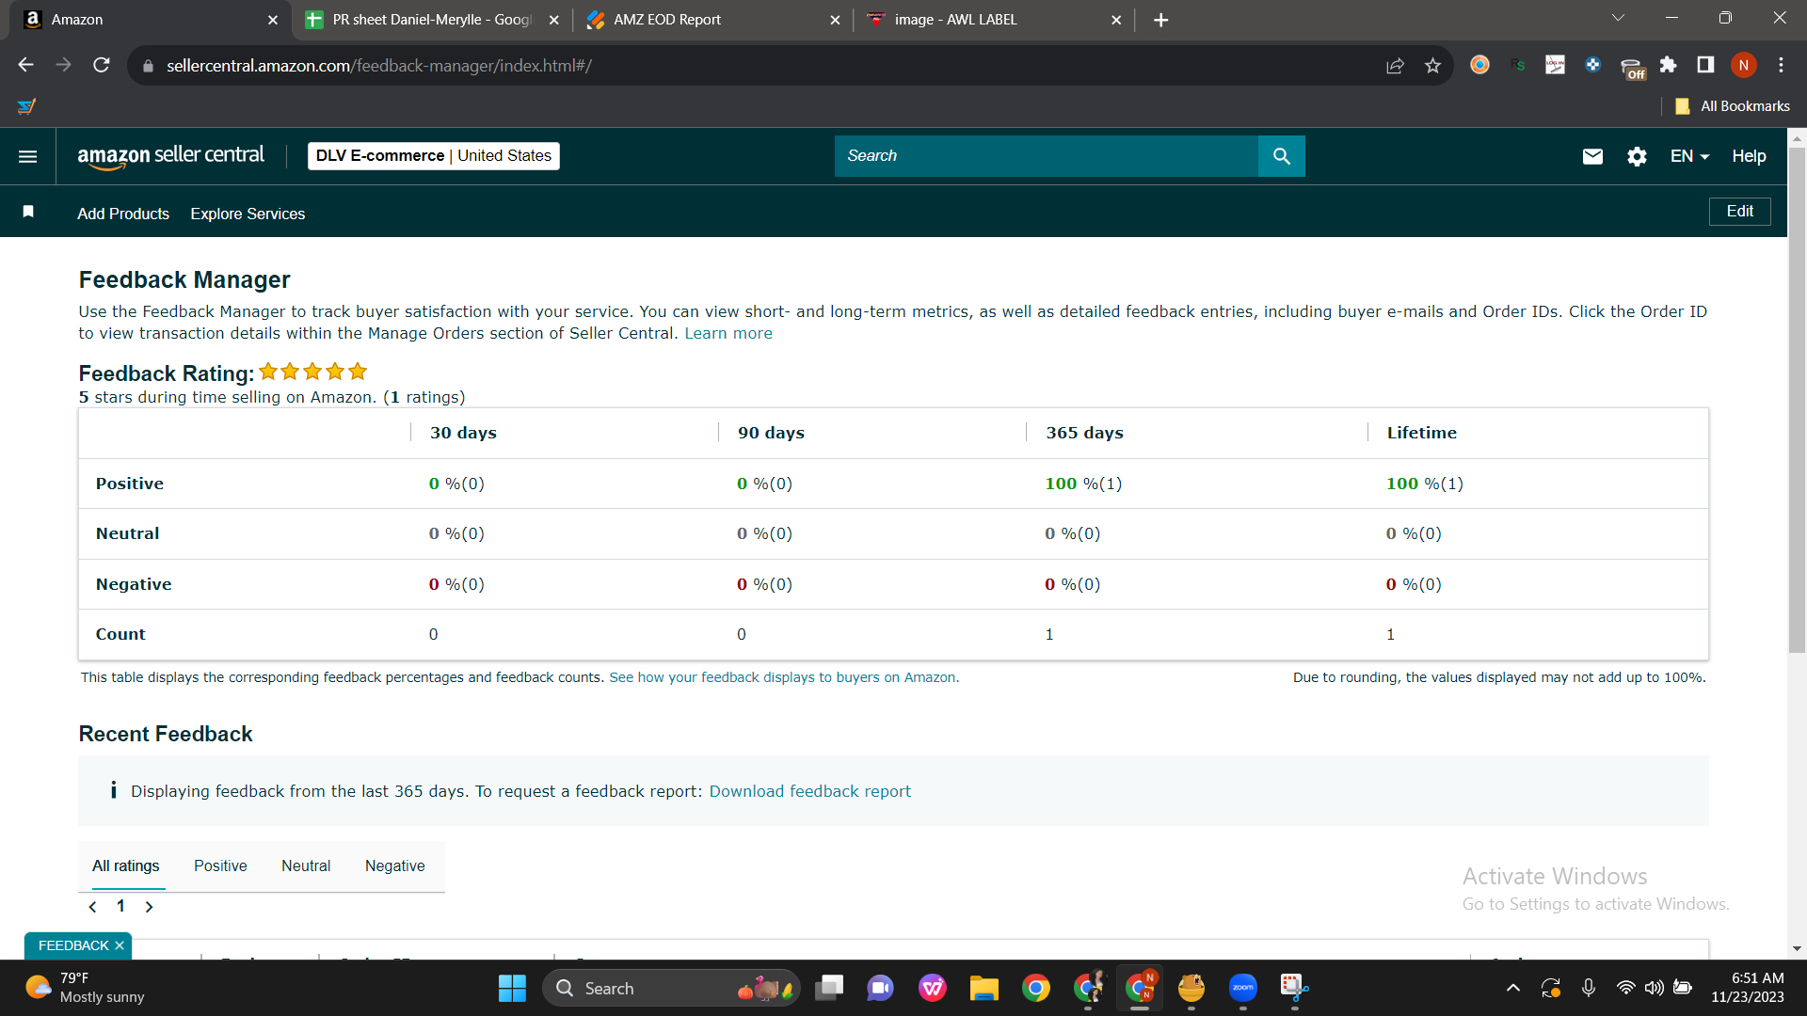Click the taskbar Search box
The width and height of the screenshot is (1807, 1016).
(671, 989)
